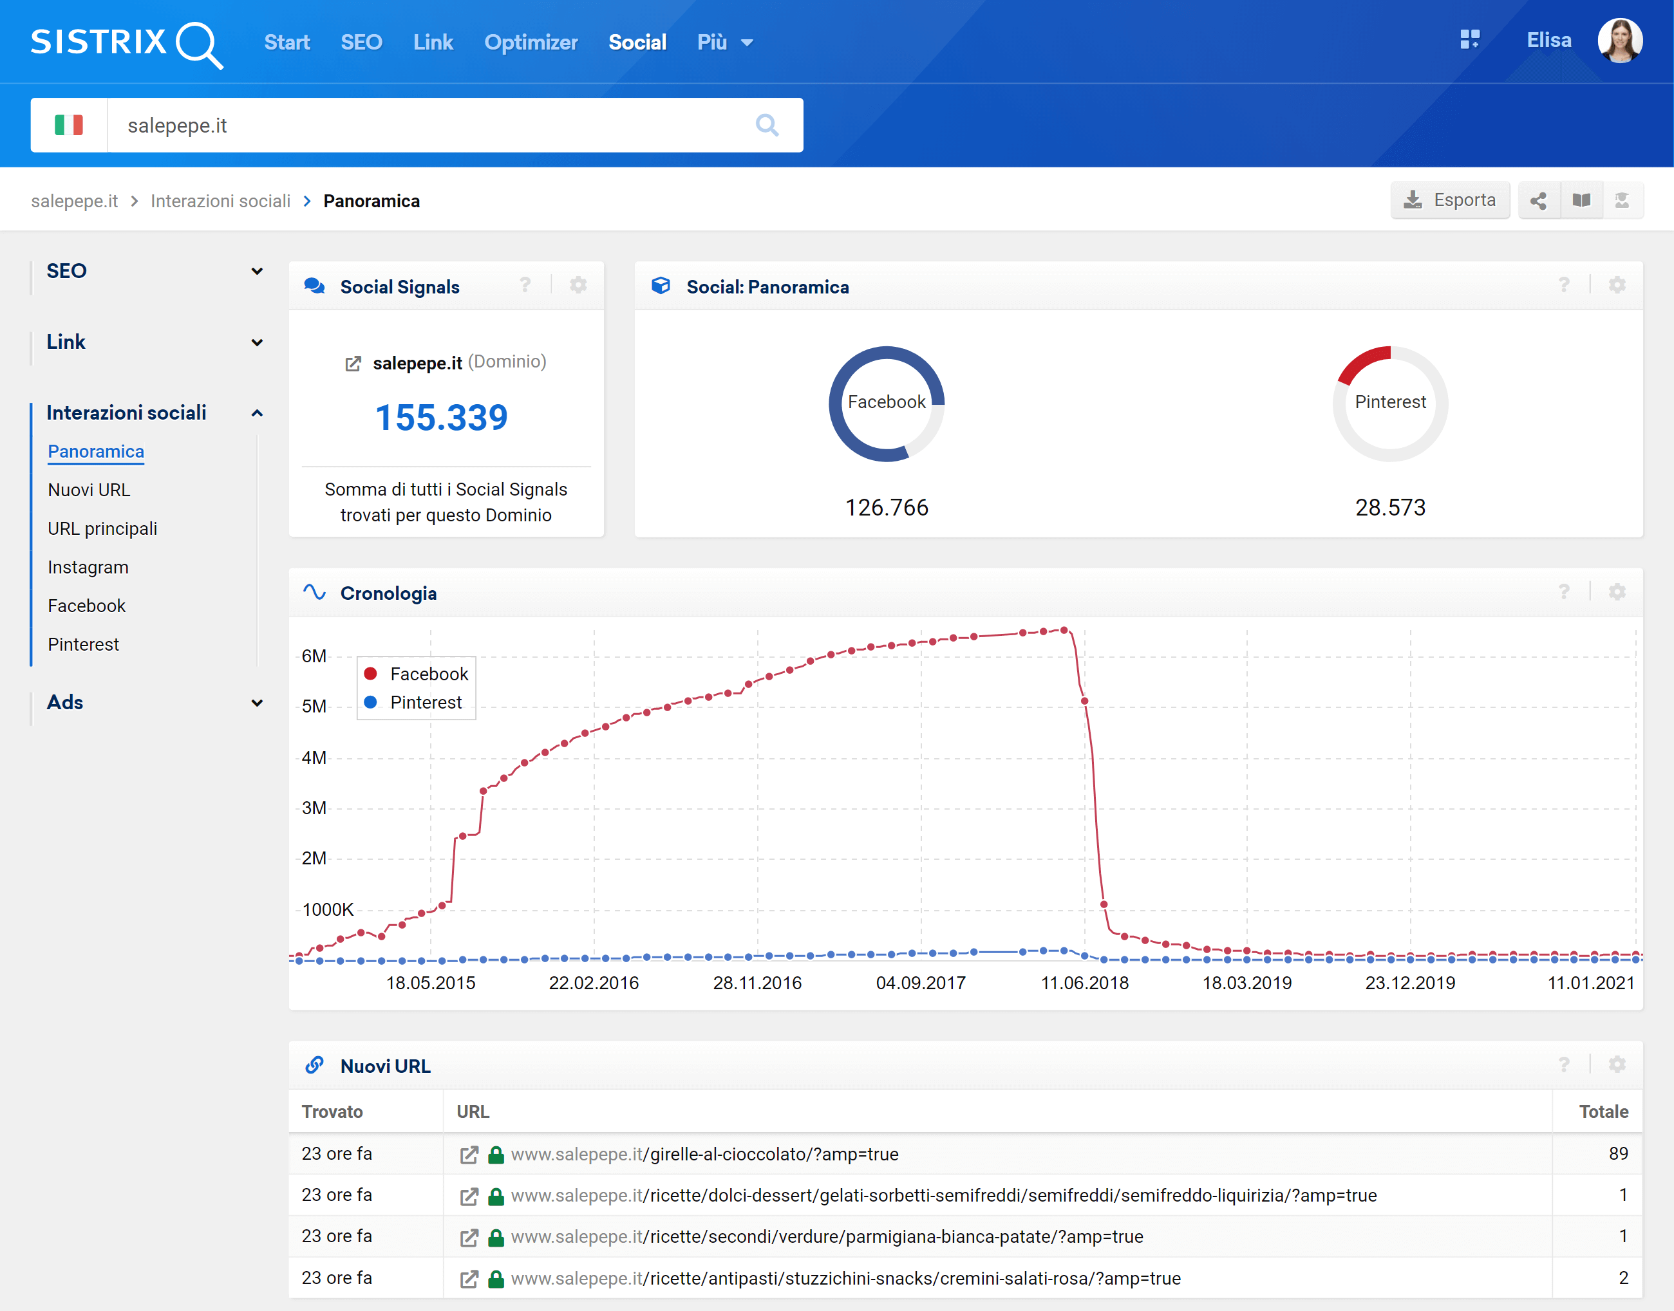Open the cremini-salati-rosa URL link
1674x1311 pixels.
[845, 1279]
